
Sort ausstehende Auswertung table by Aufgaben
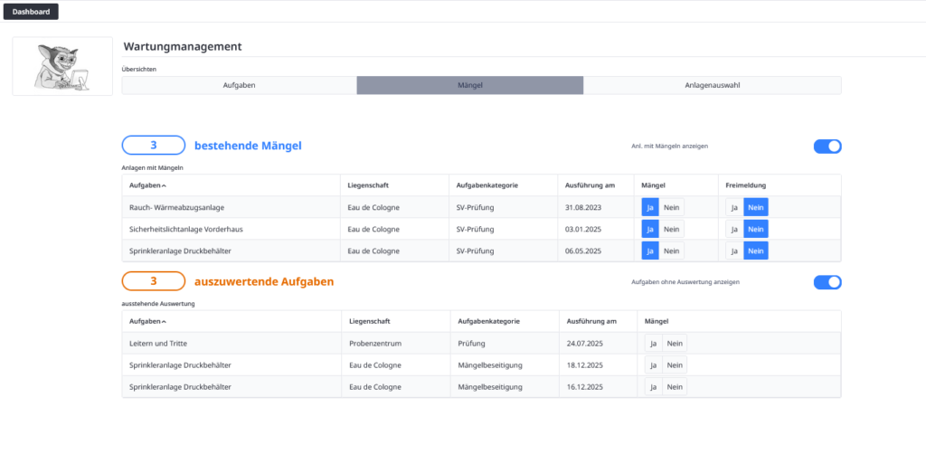(148, 321)
